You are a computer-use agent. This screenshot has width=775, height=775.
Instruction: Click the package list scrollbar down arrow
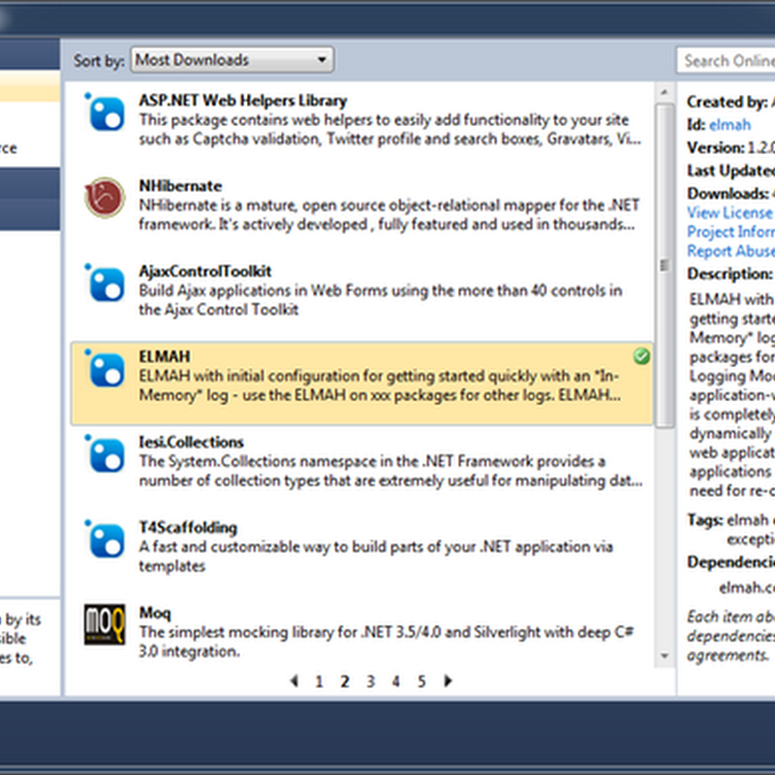click(665, 656)
